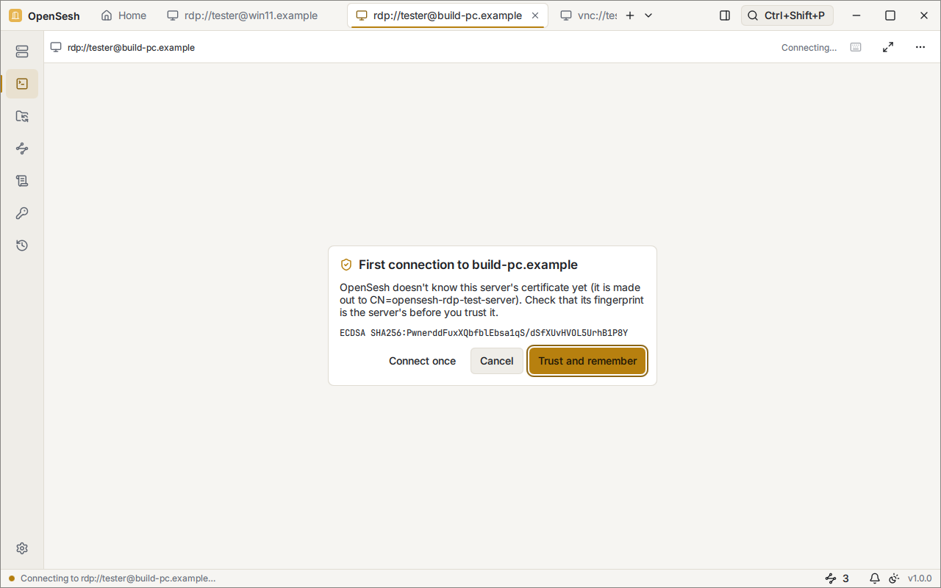Click Connect once in the dialog
This screenshot has width=941, height=588.
point(422,361)
